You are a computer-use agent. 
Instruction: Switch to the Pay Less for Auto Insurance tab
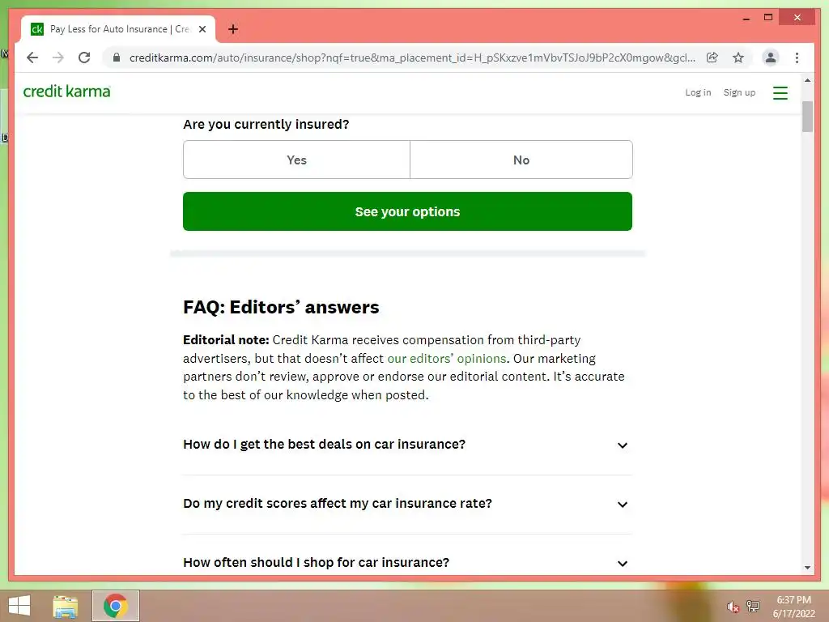click(x=118, y=29)
